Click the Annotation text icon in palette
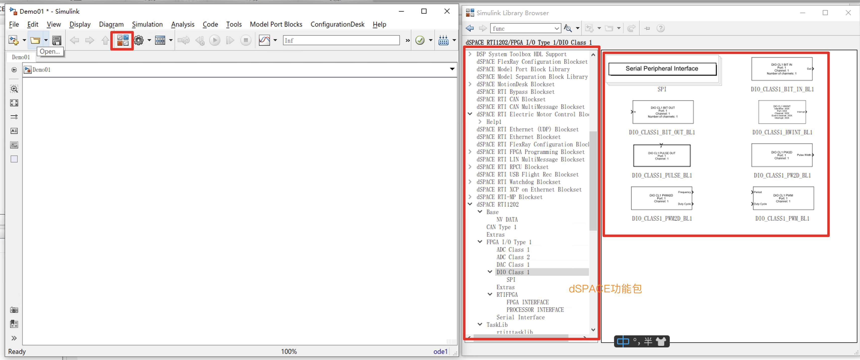Screen dimensions: 860x360 (14, 131)
